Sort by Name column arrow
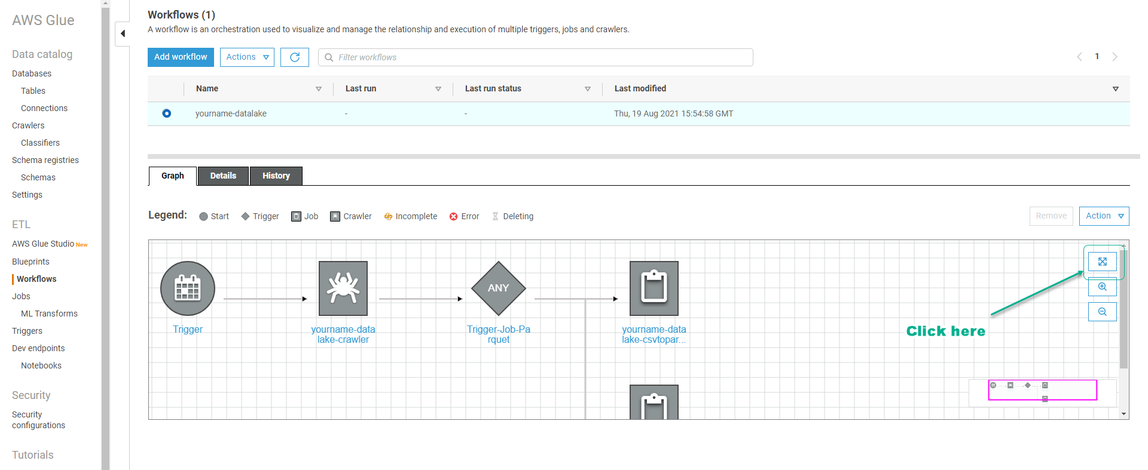 (319, 89)
